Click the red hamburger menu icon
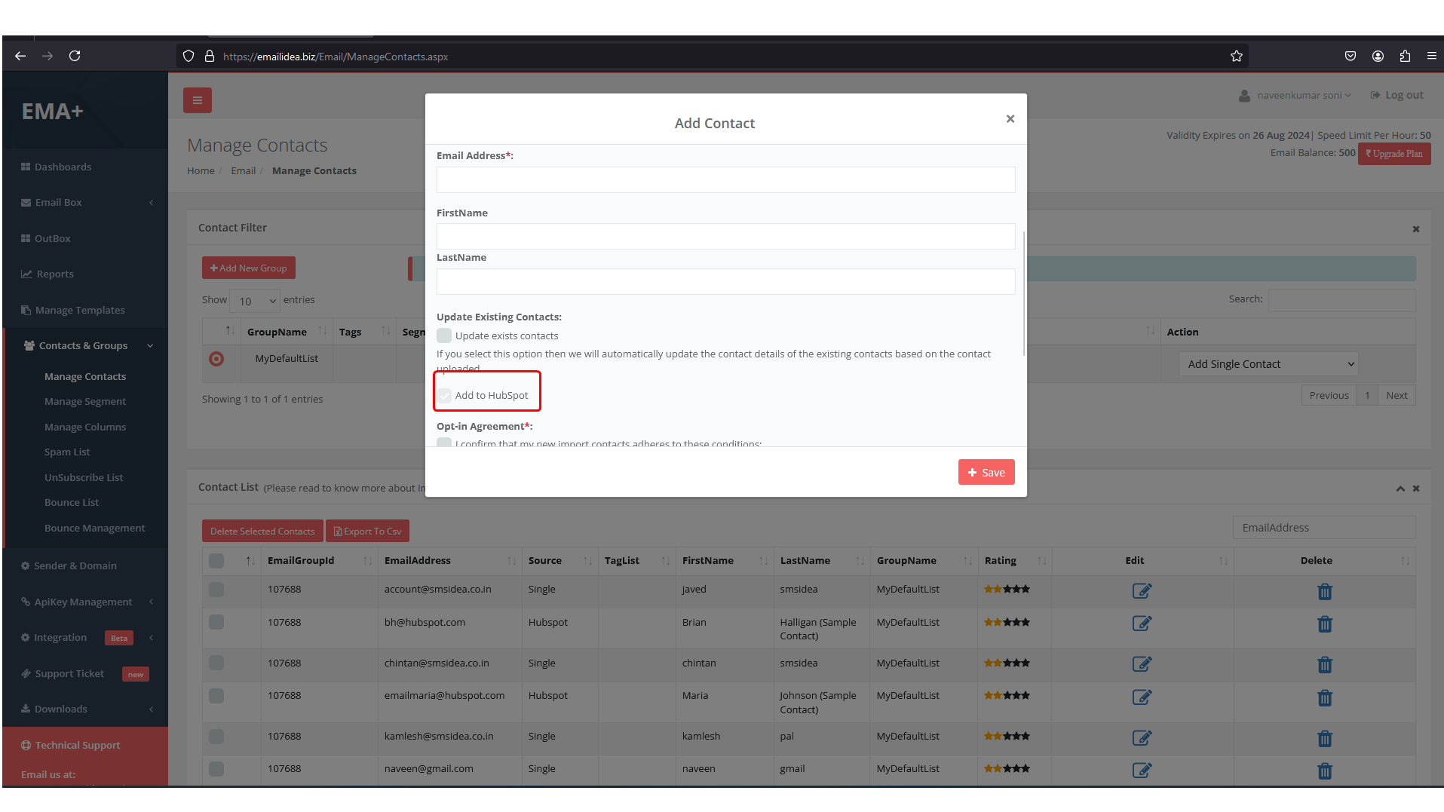 [x=197, y=100]
